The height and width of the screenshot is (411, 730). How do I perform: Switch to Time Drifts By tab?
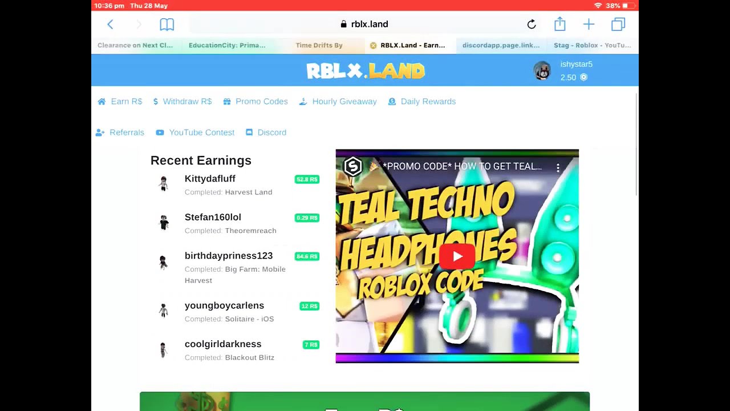pyautogui.click(x=319, y=45)
